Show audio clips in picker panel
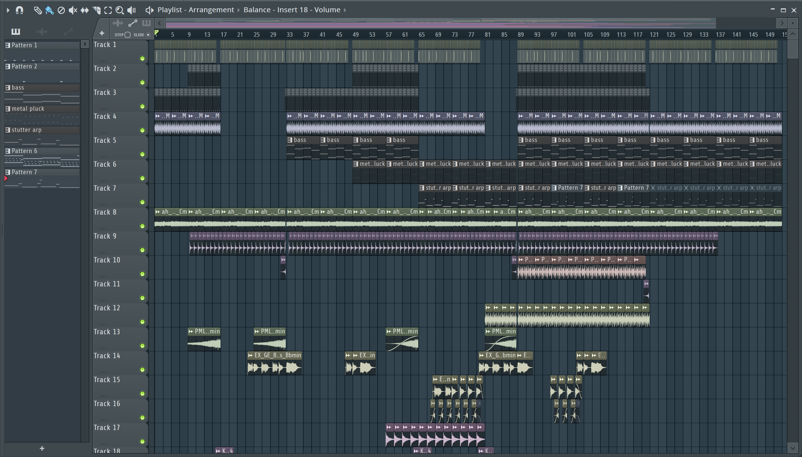The height and width of the screenshot is (457, 802). [42, 31]
